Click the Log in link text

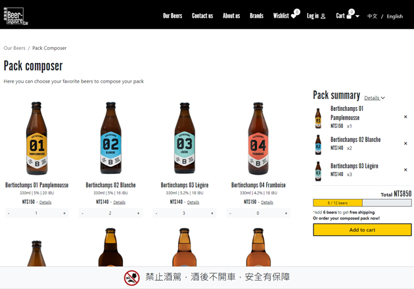coord(313,16)
